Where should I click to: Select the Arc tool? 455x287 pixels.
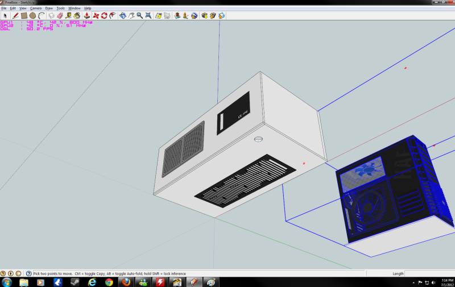coord(41,15)
